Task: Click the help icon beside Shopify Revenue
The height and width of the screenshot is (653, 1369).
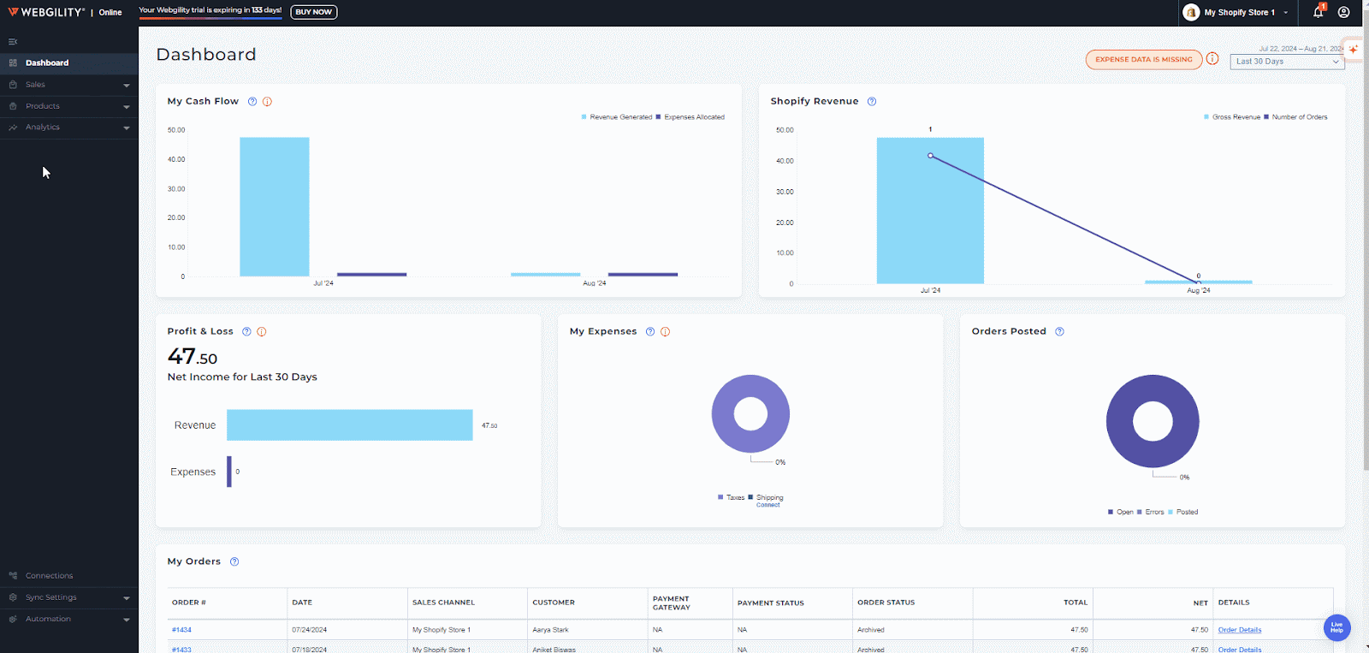Action: click(872, 102)
